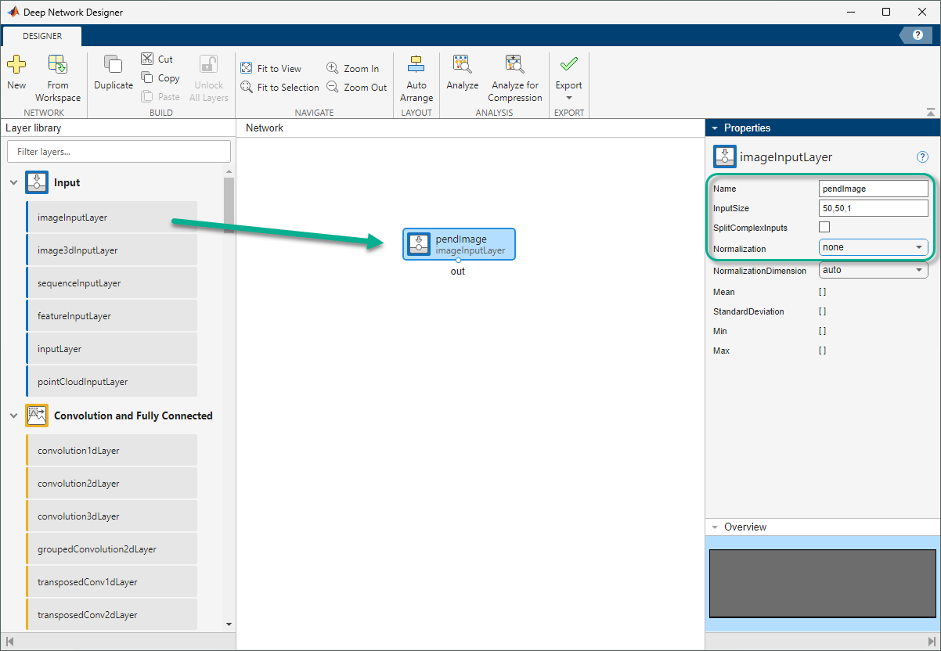The width and height of the screenshot is (941, 651).
Task: Cut the selected layer
Action: (x=157, y=59)
